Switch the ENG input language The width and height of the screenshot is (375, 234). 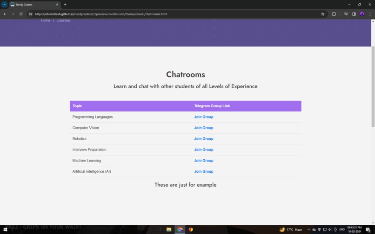[x=342, y=230]
